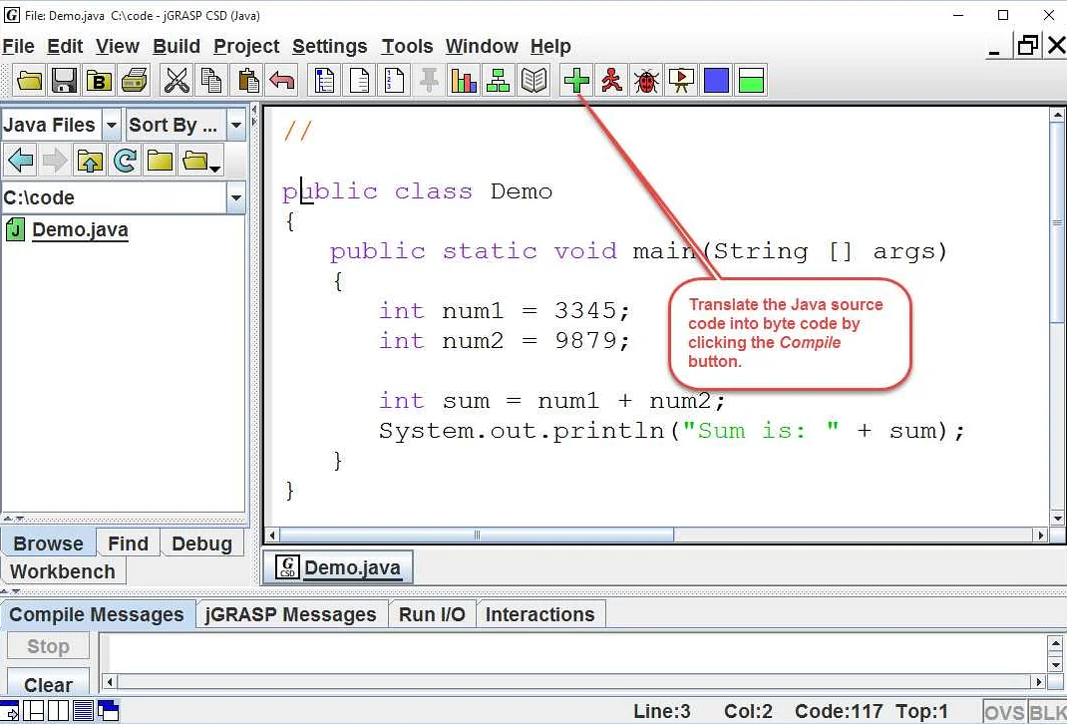Toggle OVS overstrike mode in status bar
This screenshot has width=1067, height=724.
[x=1004, y=712]
